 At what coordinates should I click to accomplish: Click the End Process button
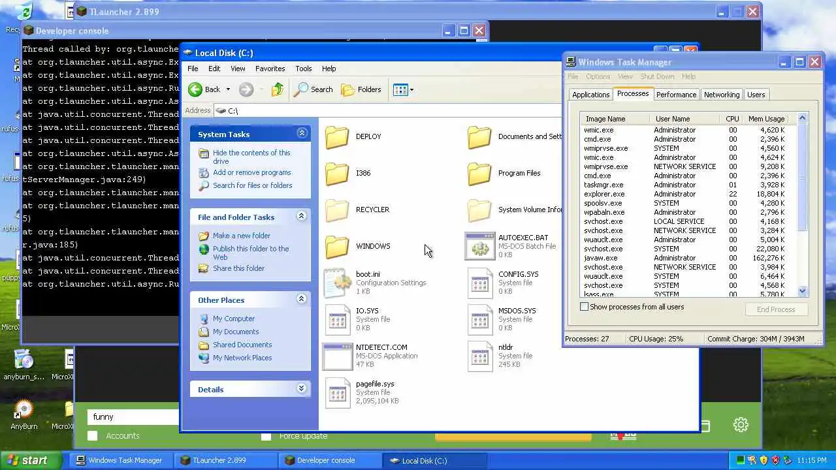coord(776,309)
